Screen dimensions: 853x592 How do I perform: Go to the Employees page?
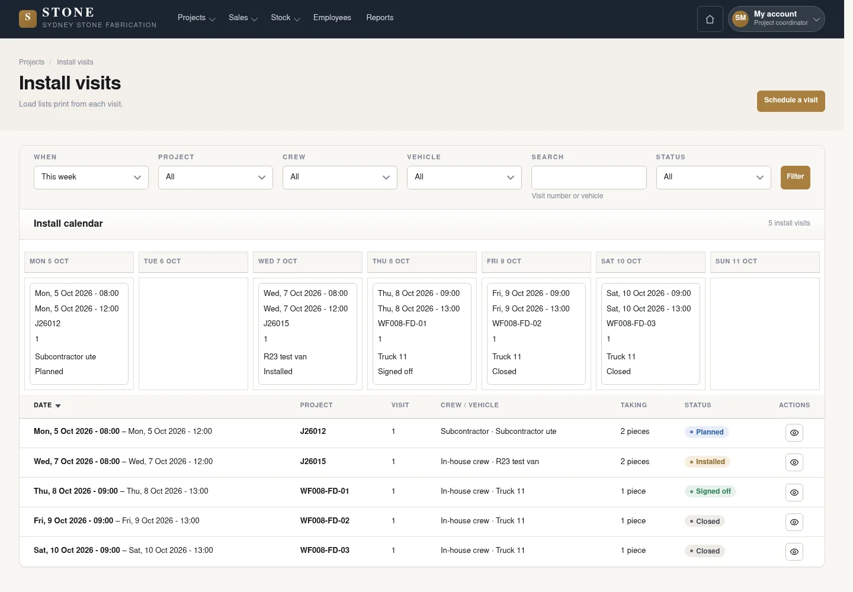(332, 18)
